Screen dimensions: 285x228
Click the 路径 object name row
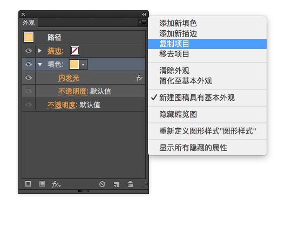[84, 37]
